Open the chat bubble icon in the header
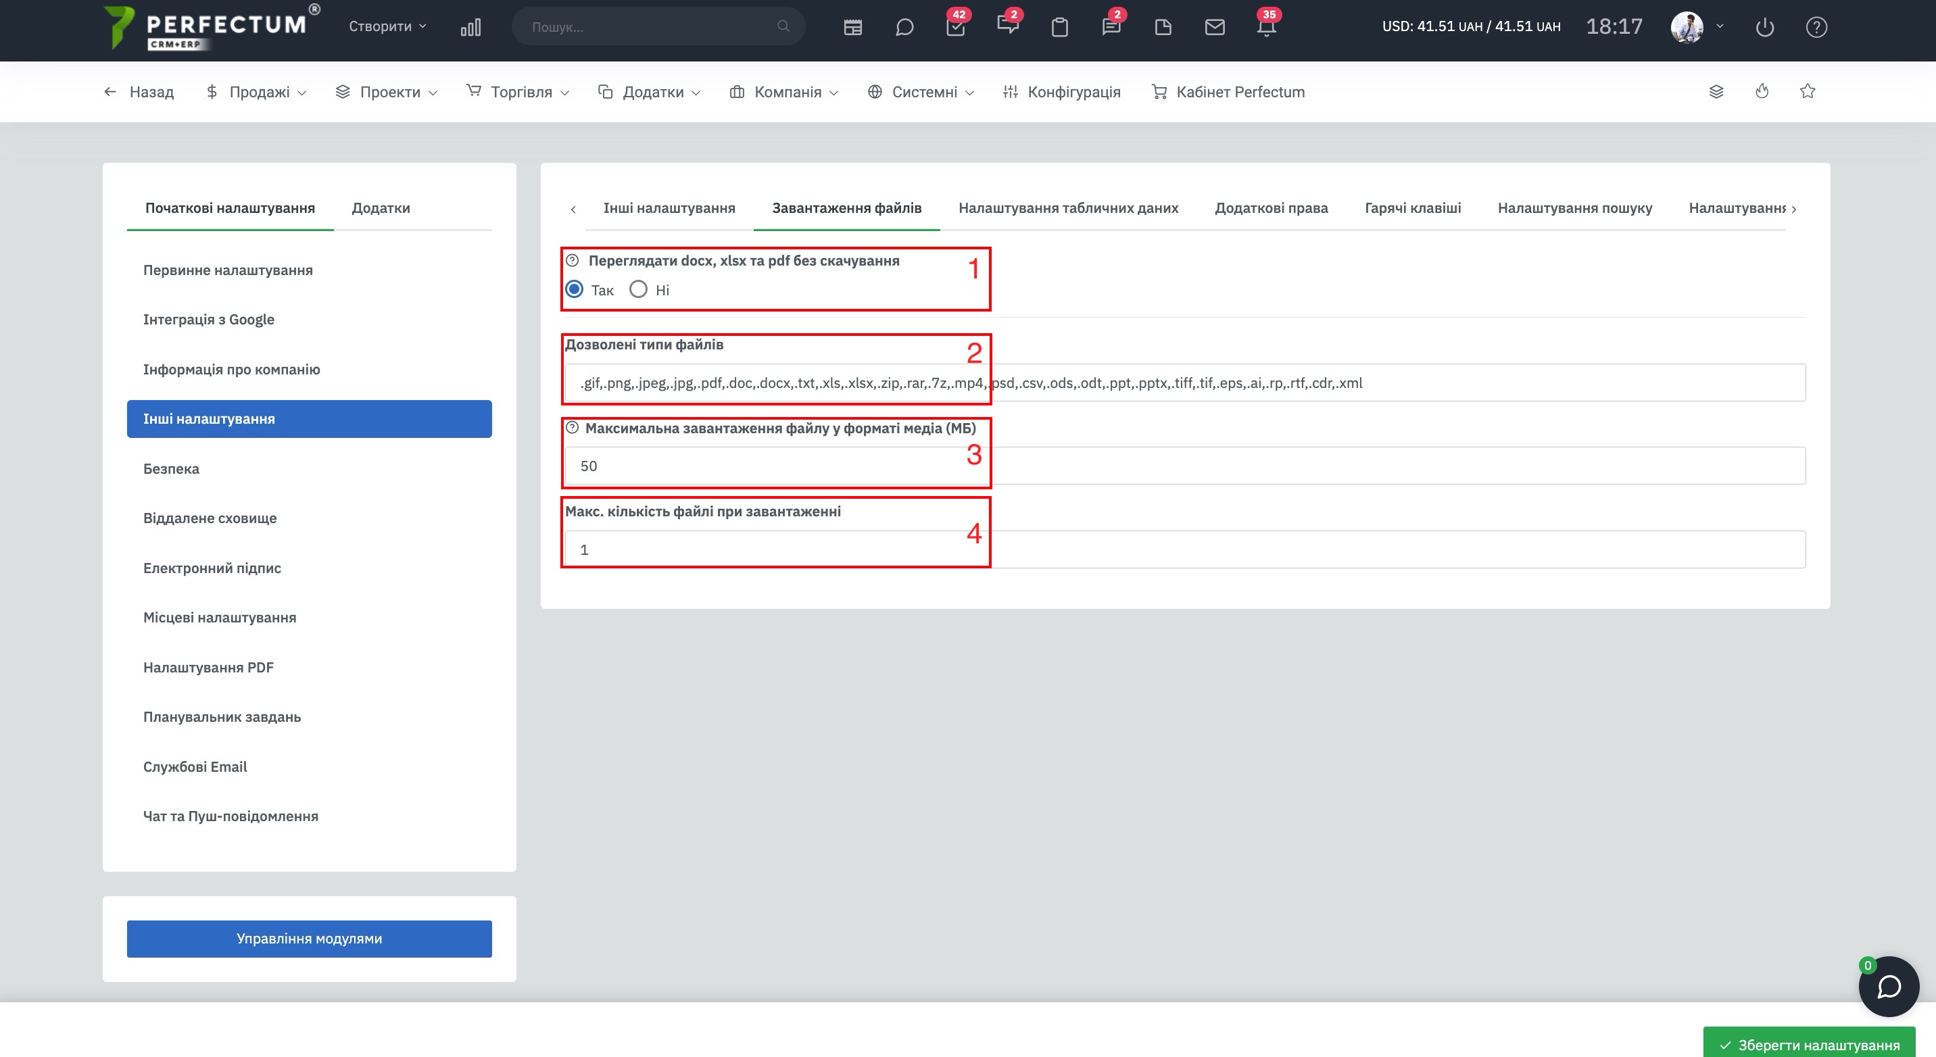The image size is (1936, 1057). tap(904, 28)
